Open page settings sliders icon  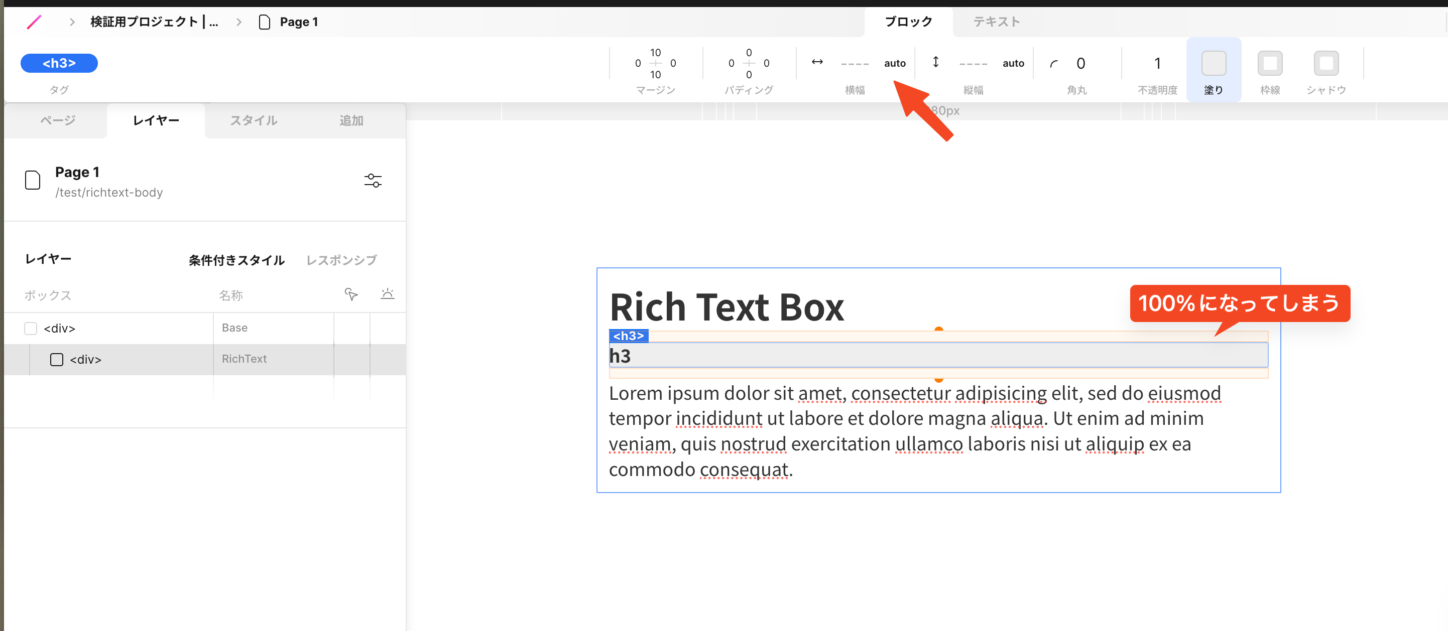(x=373, y=180)
